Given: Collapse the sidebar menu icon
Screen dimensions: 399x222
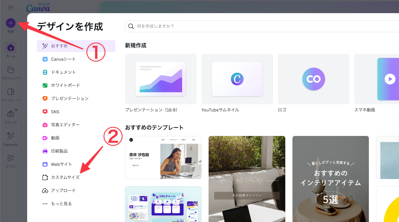Looking at the screenshot, I should point(11,7).
